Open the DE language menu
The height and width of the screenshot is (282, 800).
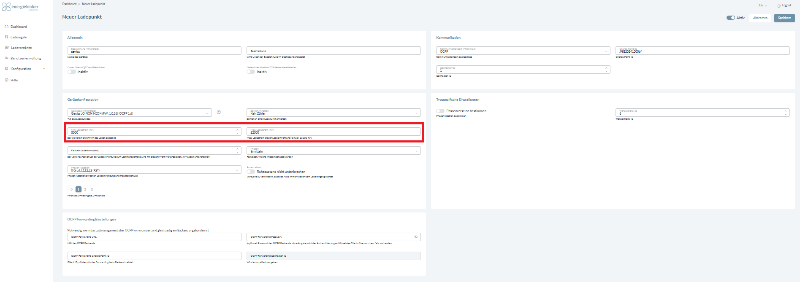tap(762, 5)
